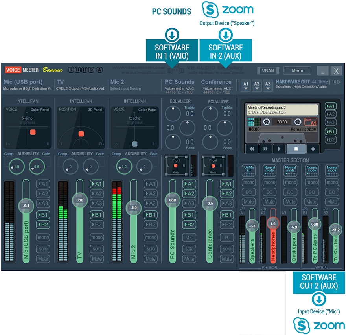346x335 pixels.
Task: Fast-forward the cassette recorder
Action: [x=265, y=149]
